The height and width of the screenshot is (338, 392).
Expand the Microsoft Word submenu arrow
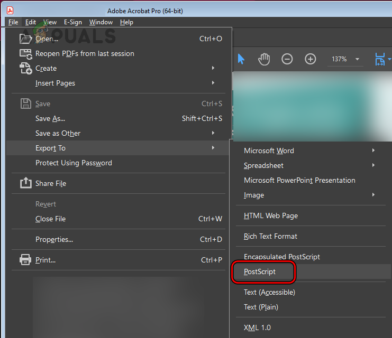[x=373, y=151]
